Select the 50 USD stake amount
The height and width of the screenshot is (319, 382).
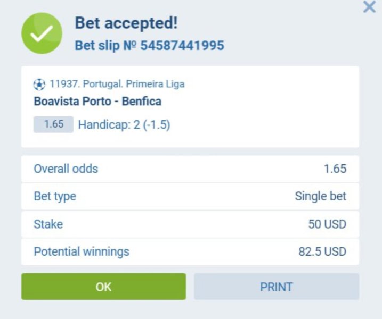(327, 224)
